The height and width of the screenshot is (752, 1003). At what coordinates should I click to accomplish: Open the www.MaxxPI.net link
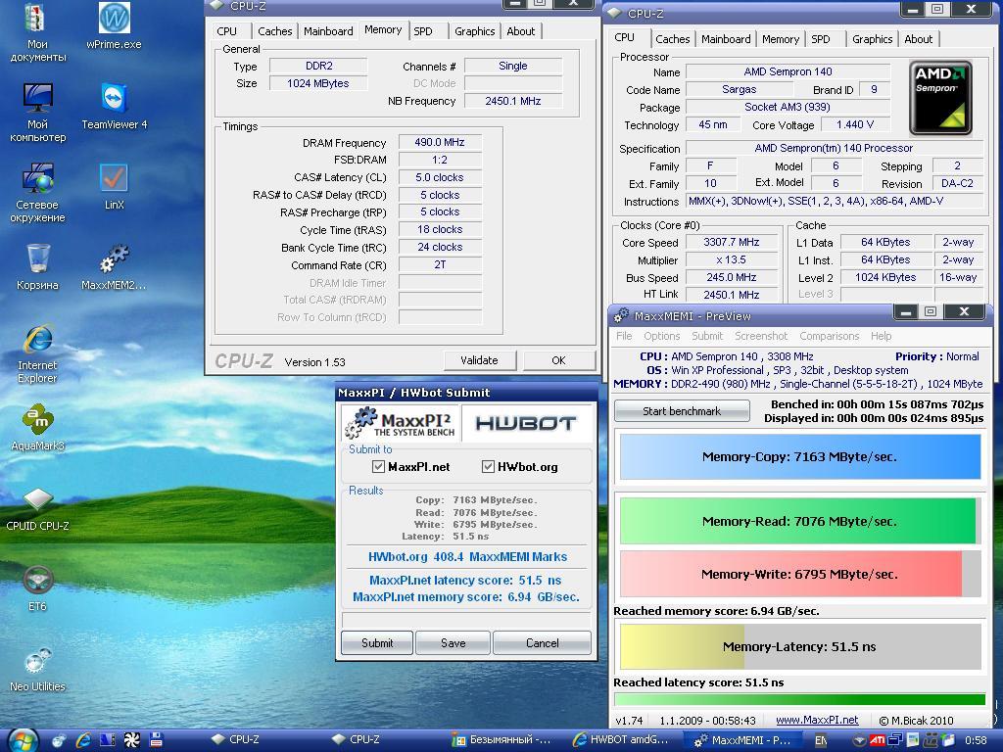[817, 720]
